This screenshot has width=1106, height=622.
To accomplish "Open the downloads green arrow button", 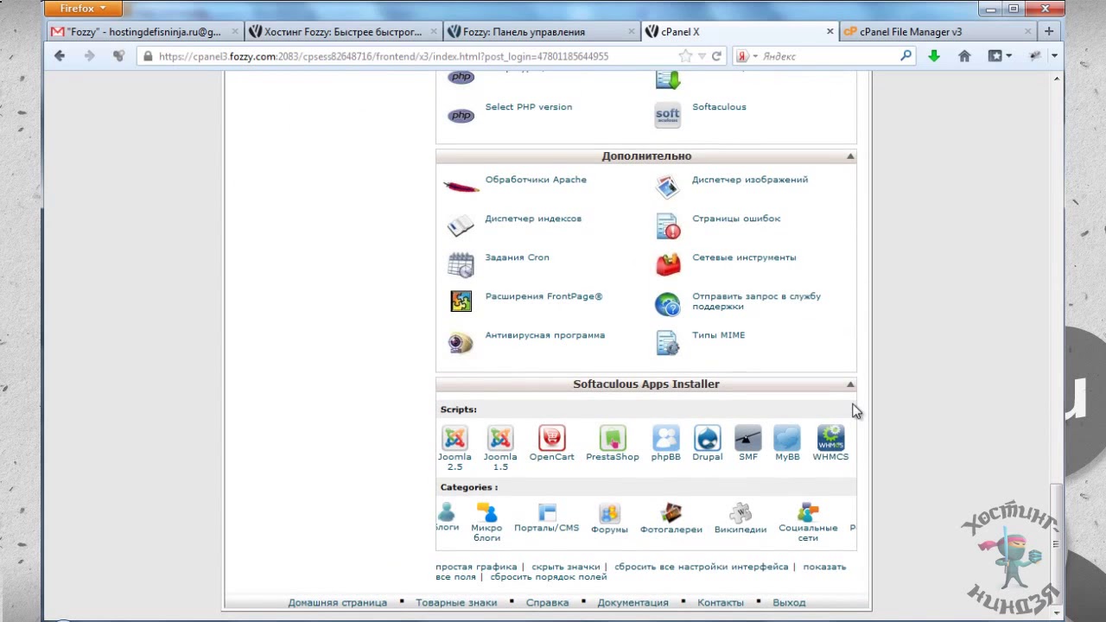I will [934, 56].
